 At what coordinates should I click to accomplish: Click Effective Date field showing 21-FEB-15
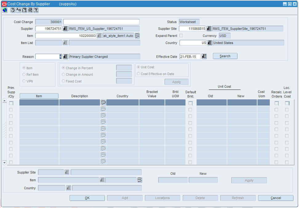[x=190, y=56]
